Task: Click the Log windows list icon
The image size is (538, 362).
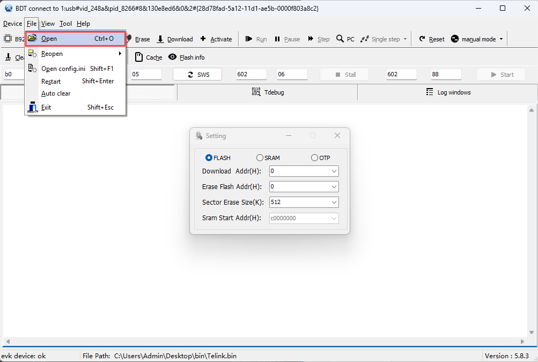Action: 430,92
